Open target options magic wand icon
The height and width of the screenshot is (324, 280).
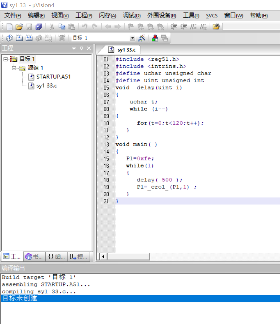pos(142,38)
